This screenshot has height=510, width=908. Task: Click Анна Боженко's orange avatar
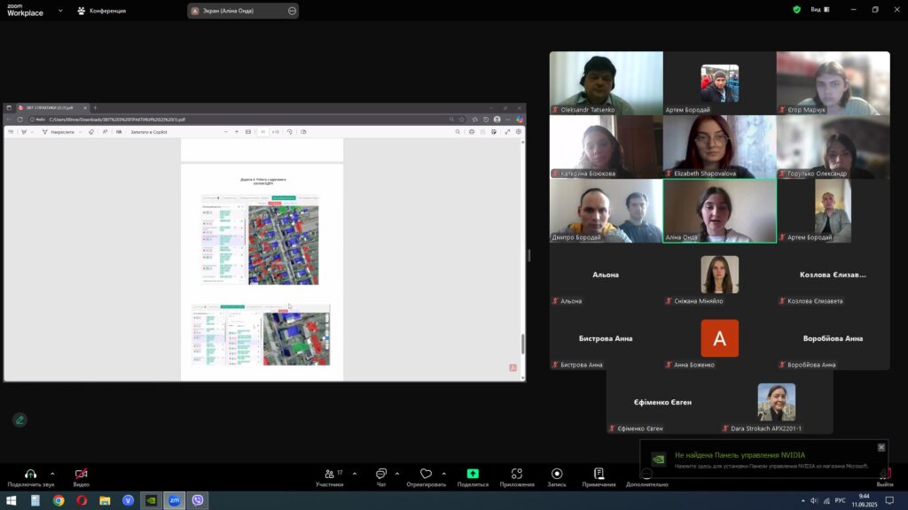click(x=720, y=338)
